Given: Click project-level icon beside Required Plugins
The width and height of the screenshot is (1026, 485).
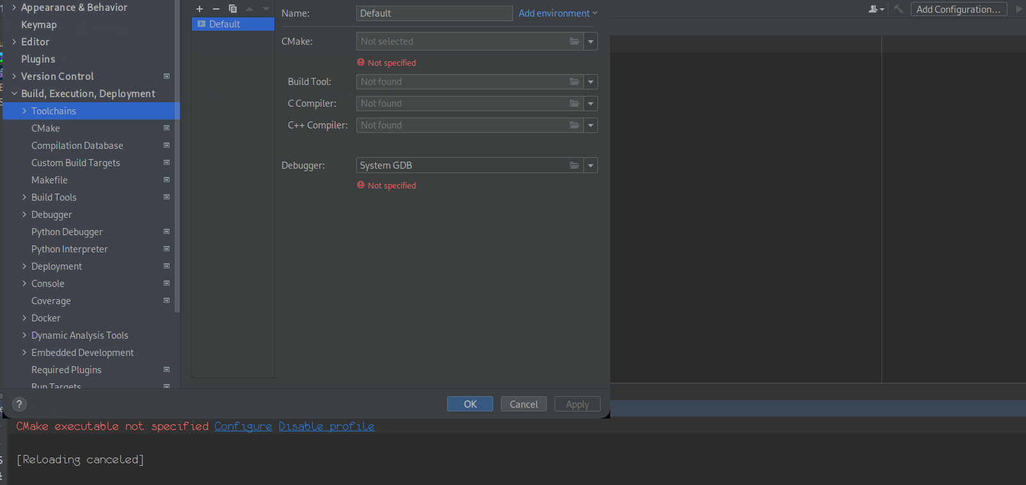Looking at the screenshot, I should tap(167, 369).
